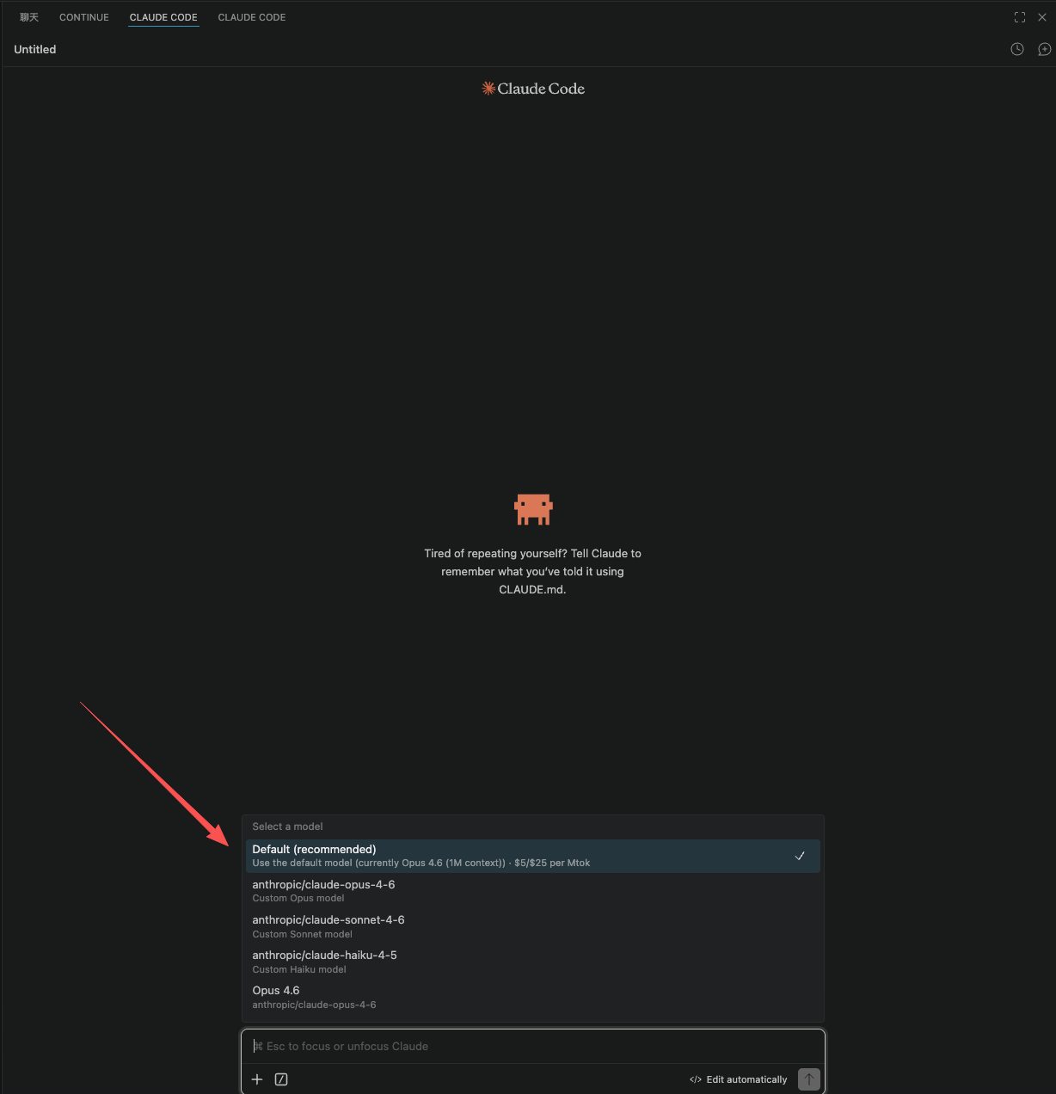Open the second CLAUDE CODE tab
Screen dimensions: 1056x1094
pyautogui.click(x=252, y=17)
